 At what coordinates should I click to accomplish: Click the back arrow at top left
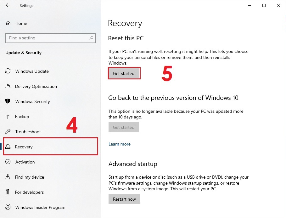pyautogui.click(x=8, y=5)
